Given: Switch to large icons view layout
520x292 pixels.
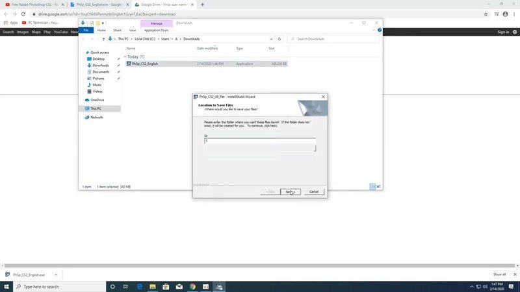Looking at the screenshot, I should click(379, 186).
